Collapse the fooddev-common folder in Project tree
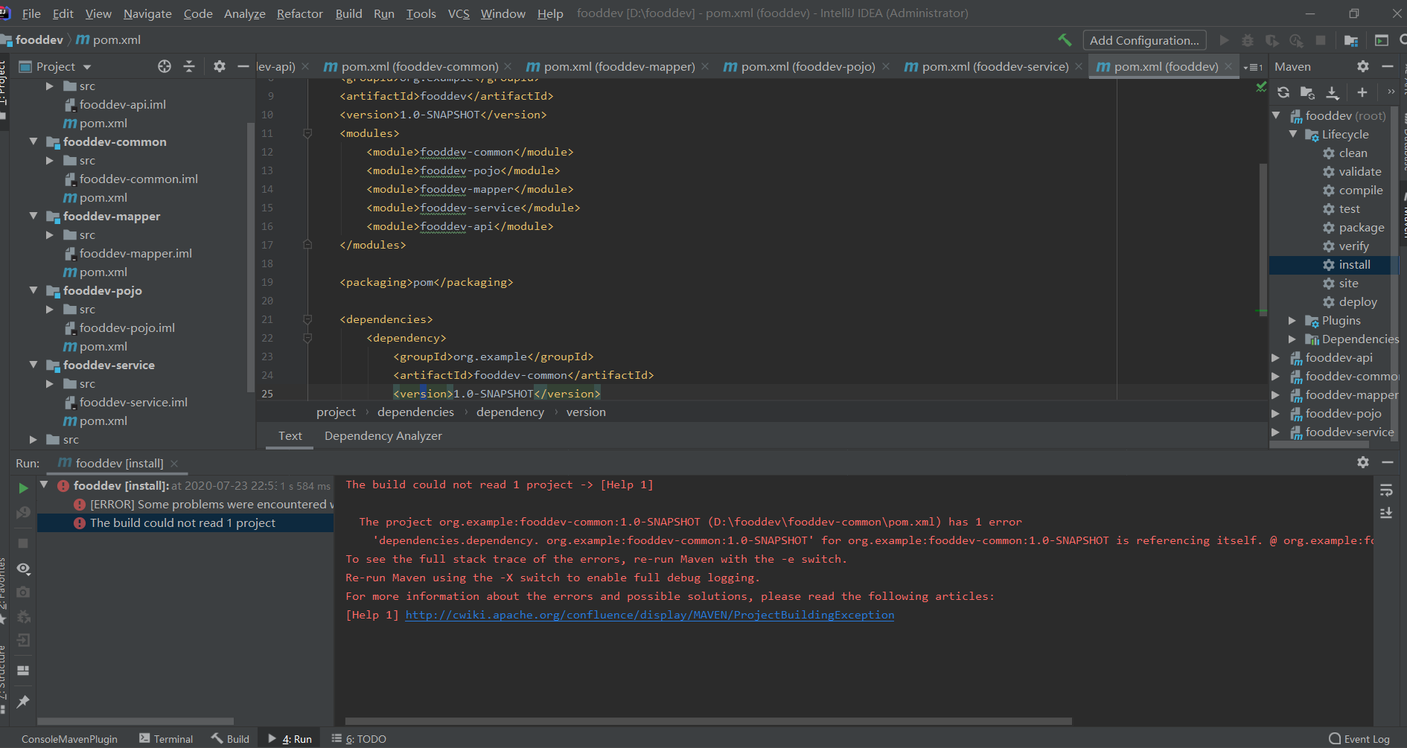 [33, 141]
